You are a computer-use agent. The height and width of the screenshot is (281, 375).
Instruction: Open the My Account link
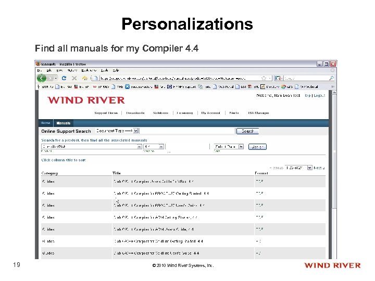tap(211, 113)
